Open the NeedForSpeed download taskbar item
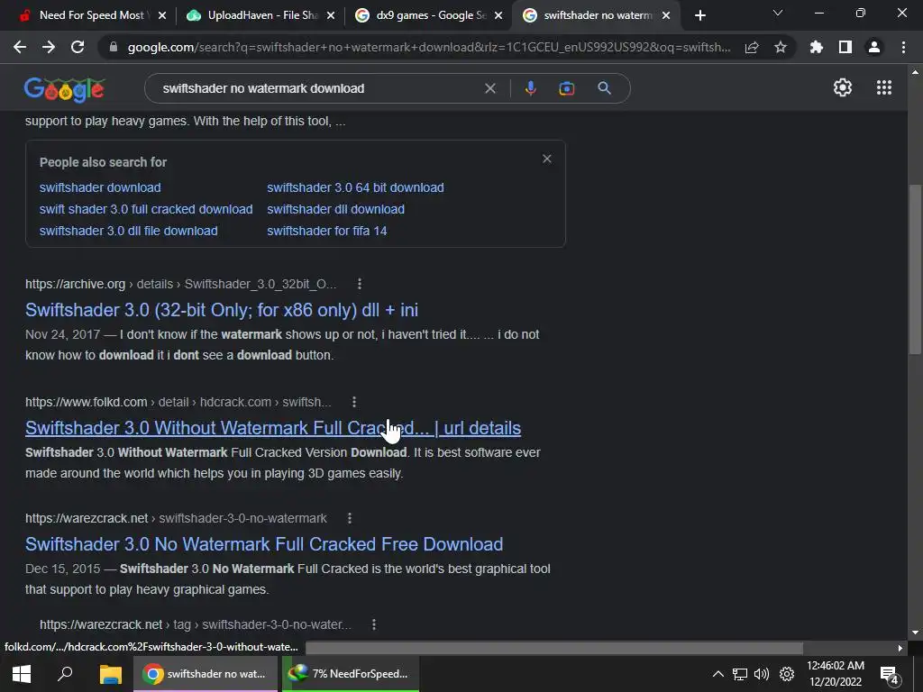Screen dimensions: 923x692 coord(351,674)
